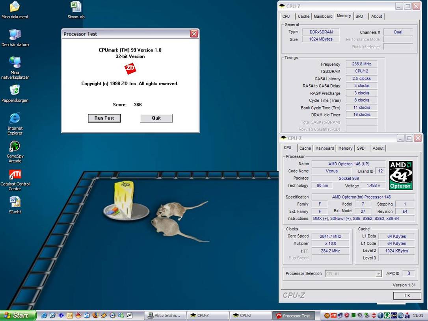The image size is (428, 321).
Task: Switch to Aktivitetsha... taskbar button
Action: click(165, 315)
